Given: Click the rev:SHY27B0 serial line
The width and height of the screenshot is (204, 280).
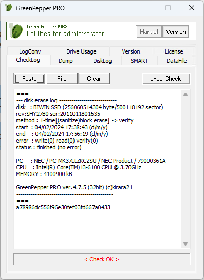Looking at the screenshot, I should coord(58,114).
